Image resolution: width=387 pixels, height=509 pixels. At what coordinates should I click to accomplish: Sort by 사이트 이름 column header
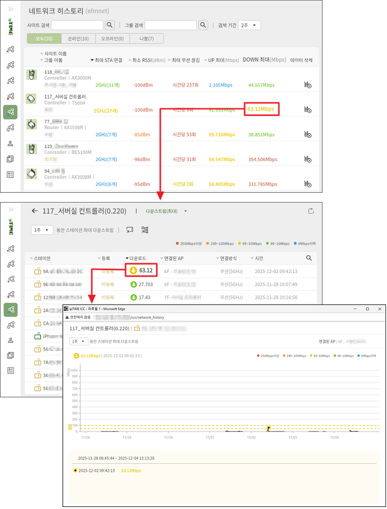click(x=53, y=53)
